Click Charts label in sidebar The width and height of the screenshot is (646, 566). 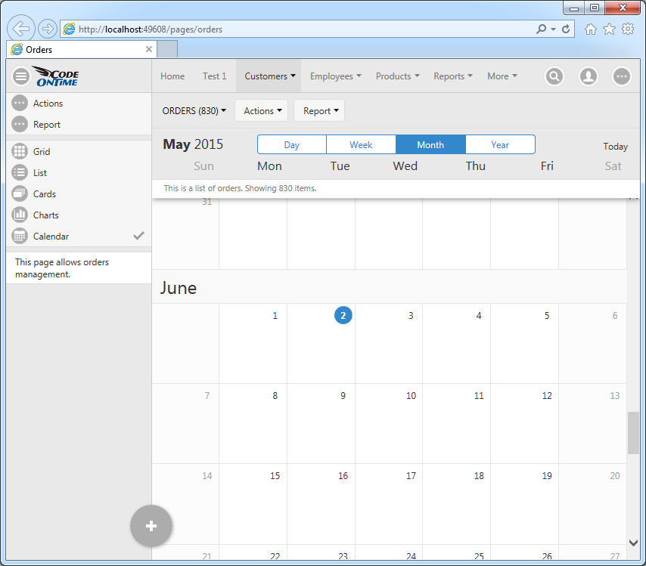[x=45, y=215]
